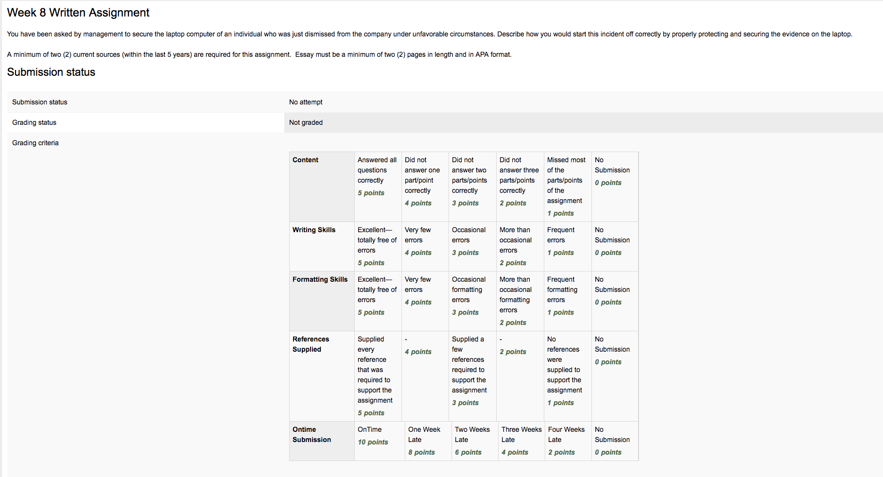Viewport: 883px width, 477px height.
Task: Select the Ontime Submission criterion header
Action: 322,441
